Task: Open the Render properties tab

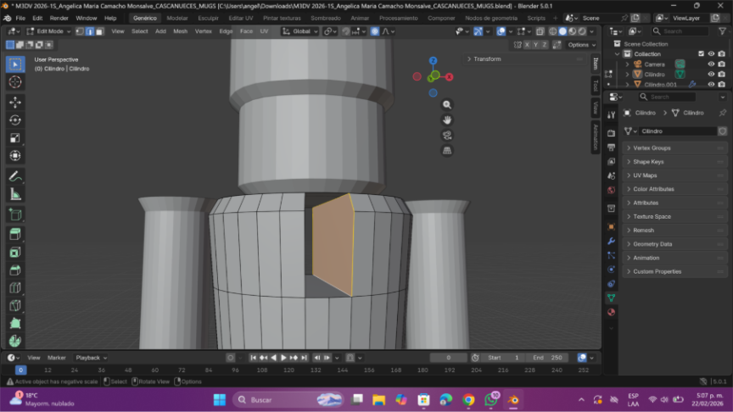Action: coord(611,133)
